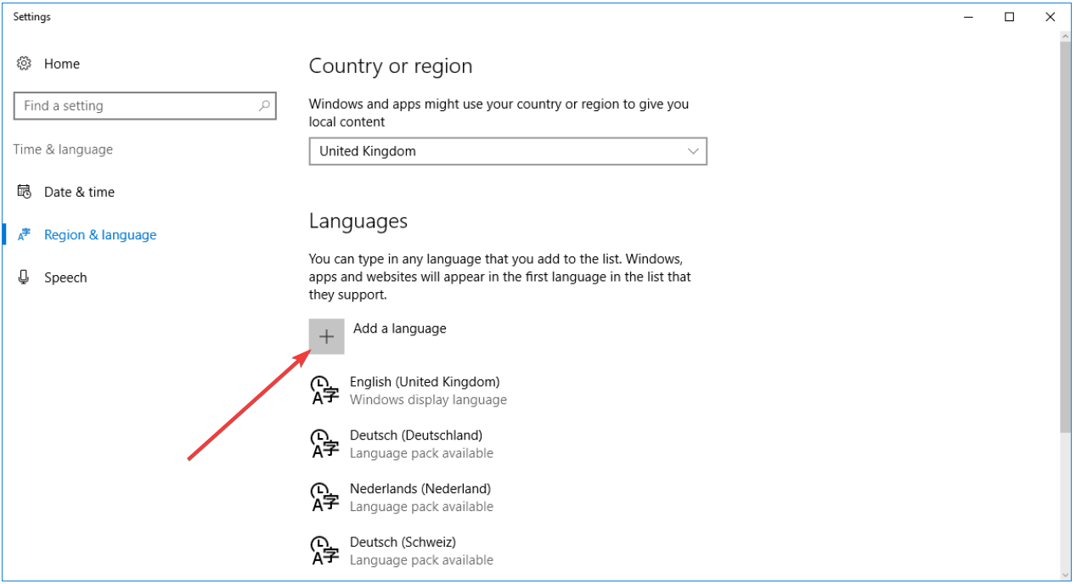Image resolution: width=1076 pixels, height=584 pixels.
Task: Click the Country or region heading
Action: (x=391, y=66)
